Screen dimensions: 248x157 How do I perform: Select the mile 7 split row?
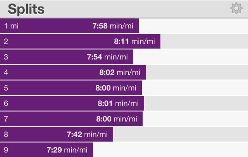point(124,119)
